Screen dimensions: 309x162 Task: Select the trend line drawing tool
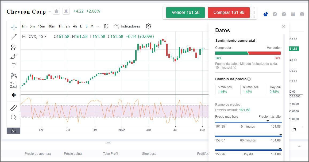click(14, 37)
